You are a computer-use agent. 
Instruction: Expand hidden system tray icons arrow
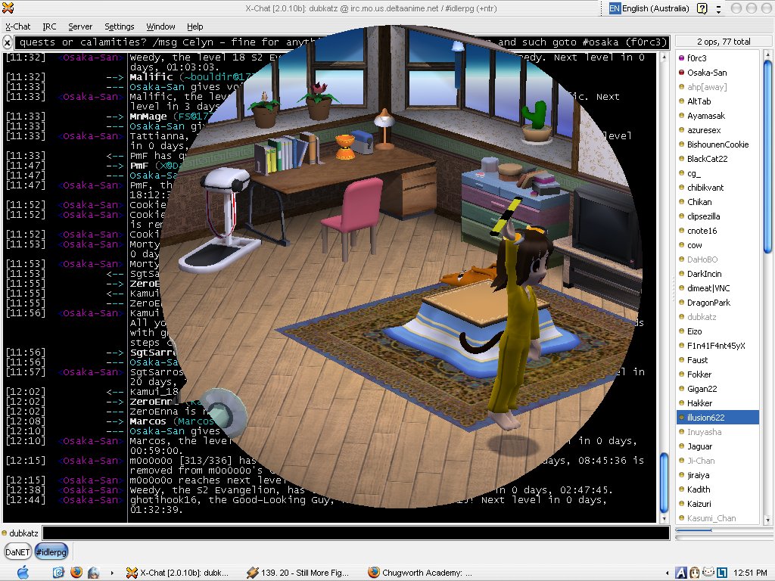(668, 573)
